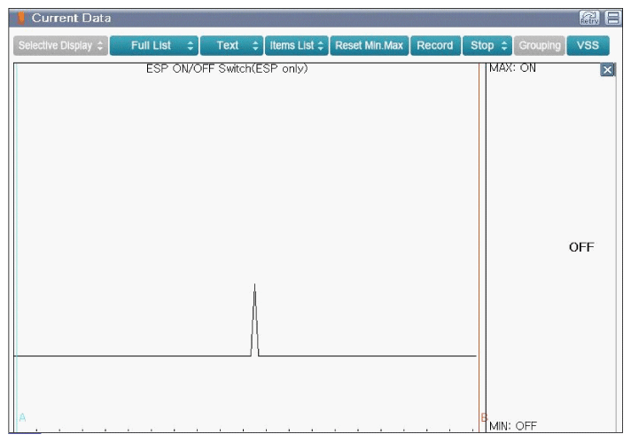Click the VSS button
This screenshot has width=631, height=442.
coord(588,45)
